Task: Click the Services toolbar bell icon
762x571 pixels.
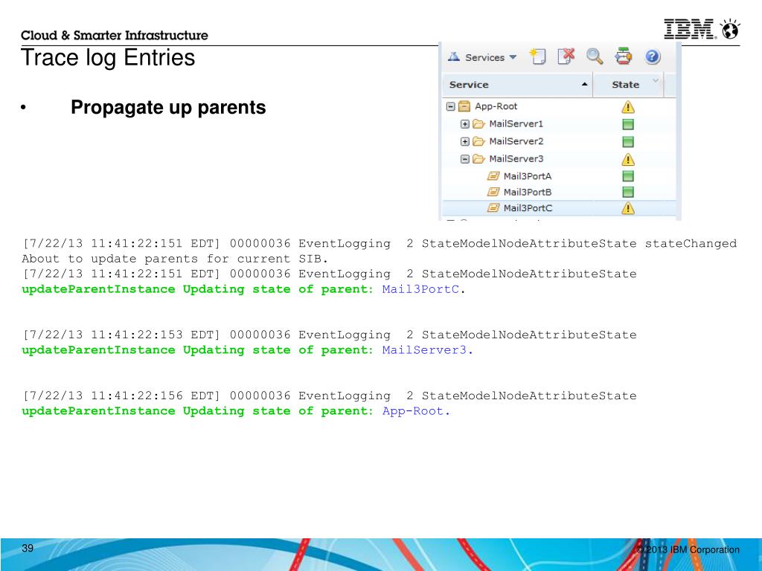Action: point(453,57)
